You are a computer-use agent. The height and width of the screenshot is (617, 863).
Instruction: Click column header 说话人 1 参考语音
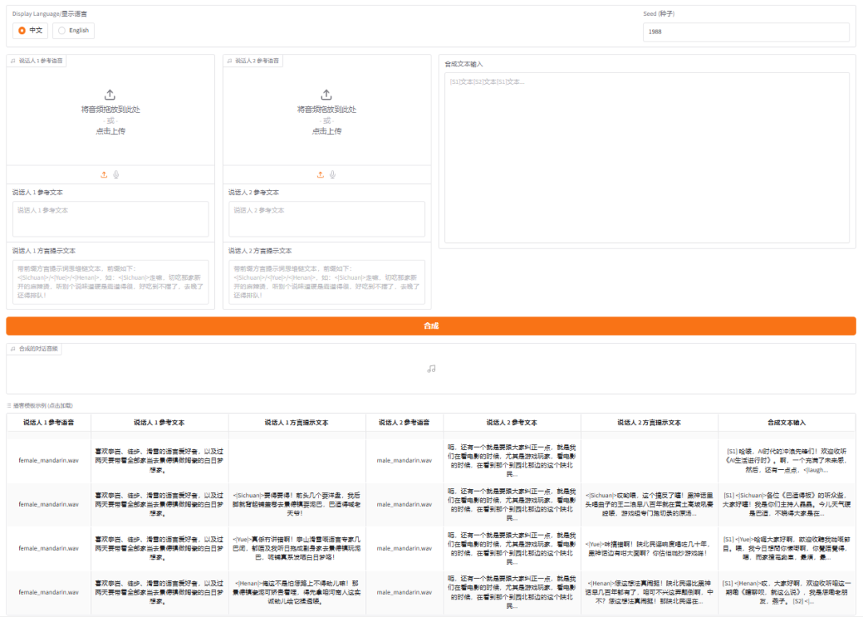tap(49, 423)
